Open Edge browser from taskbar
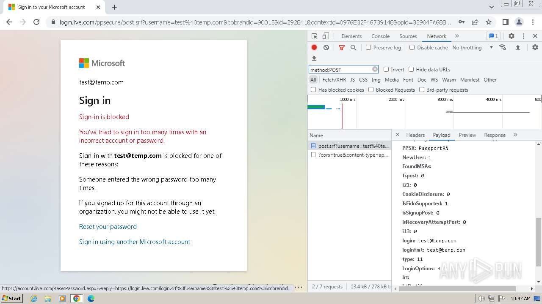Image resolution: width=542 pixels, height=304 pixels. 91,299
